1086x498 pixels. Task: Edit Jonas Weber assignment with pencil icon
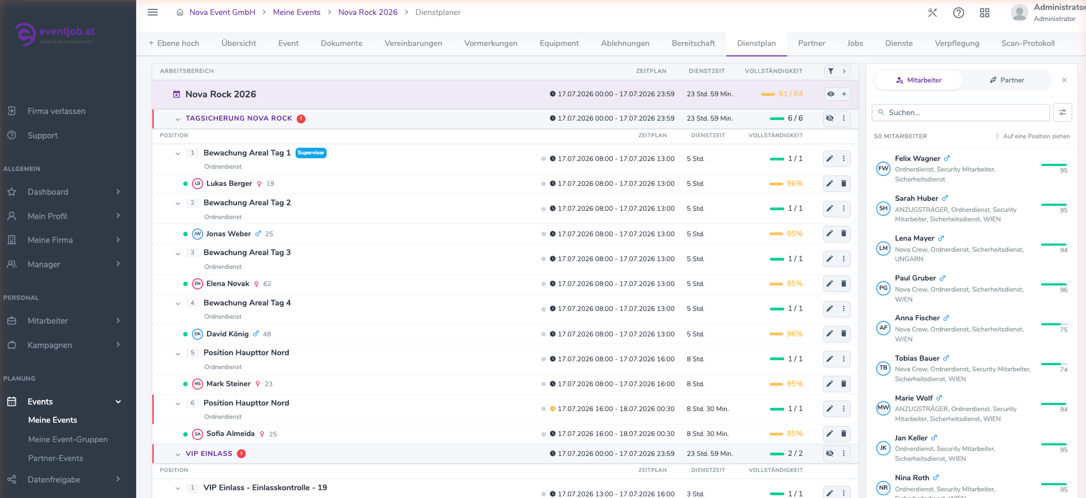[830, 234]
